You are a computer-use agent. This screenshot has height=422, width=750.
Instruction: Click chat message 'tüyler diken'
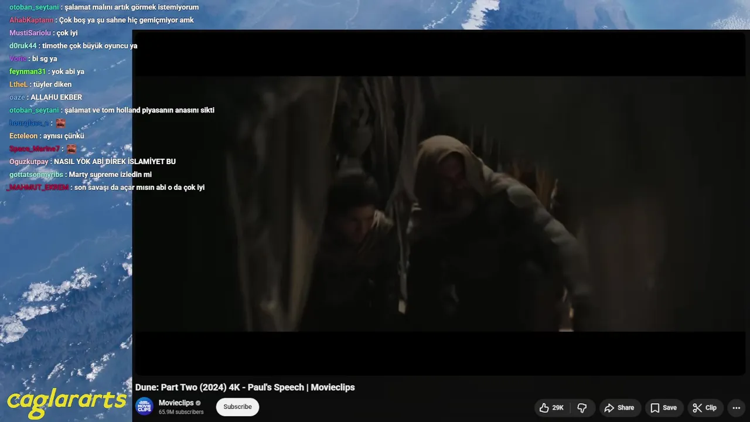click(x=52, y=84)
